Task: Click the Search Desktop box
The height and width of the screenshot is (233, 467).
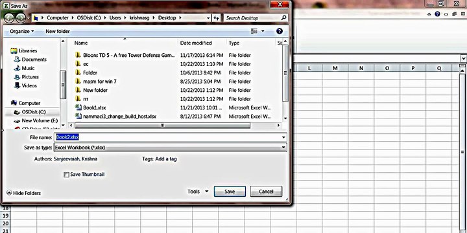Action: pyautogui.click(x=256, y=18)
